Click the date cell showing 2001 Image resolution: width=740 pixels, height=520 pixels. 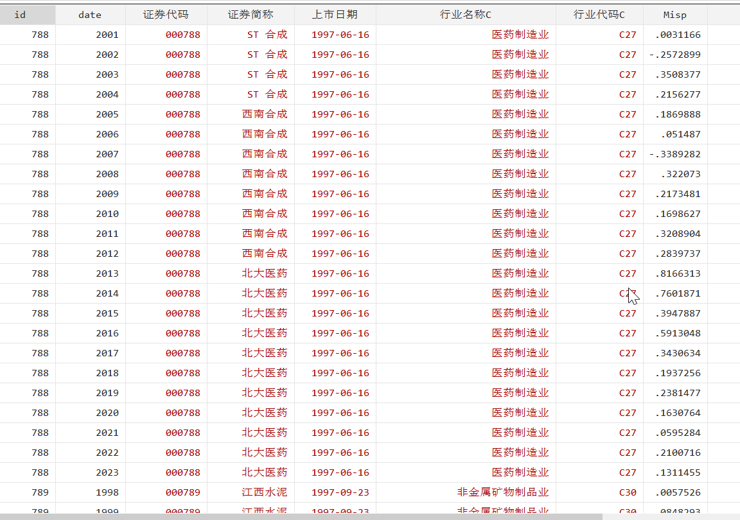click(x=107, y=35)
